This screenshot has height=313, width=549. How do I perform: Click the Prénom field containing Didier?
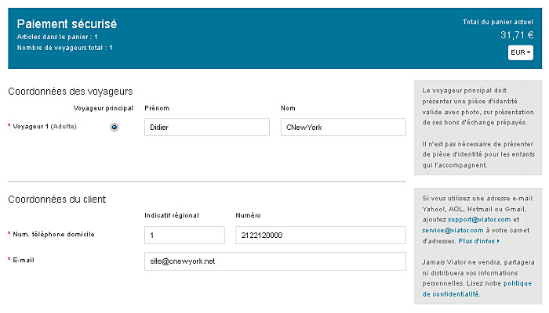(207, 127)
